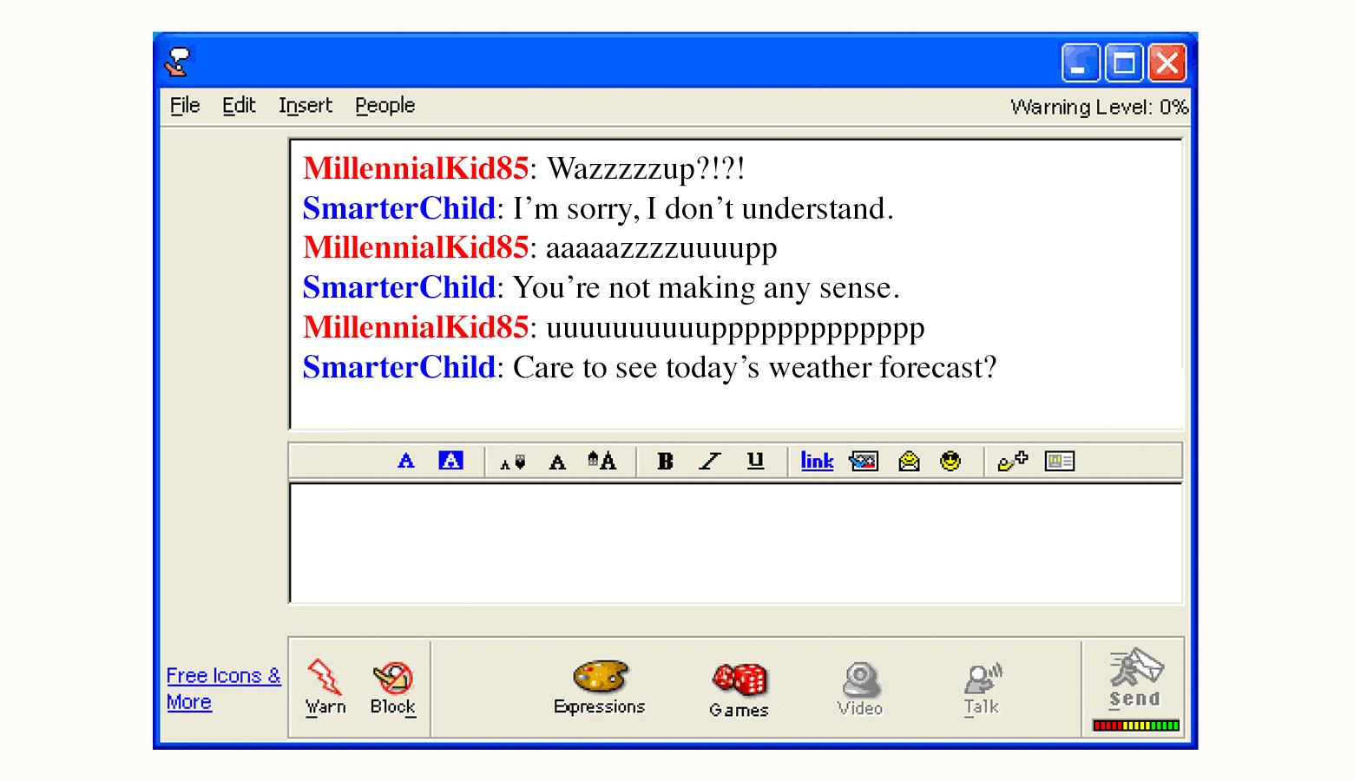Click the smaller font size icon

pyautogui.click(x=512, y=463)
